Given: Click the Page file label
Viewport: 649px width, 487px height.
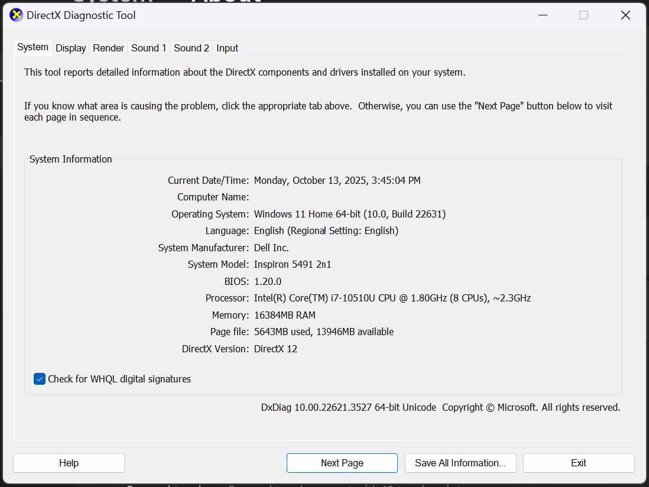Looking at the screenshot, I should click(x=230, y=332).
